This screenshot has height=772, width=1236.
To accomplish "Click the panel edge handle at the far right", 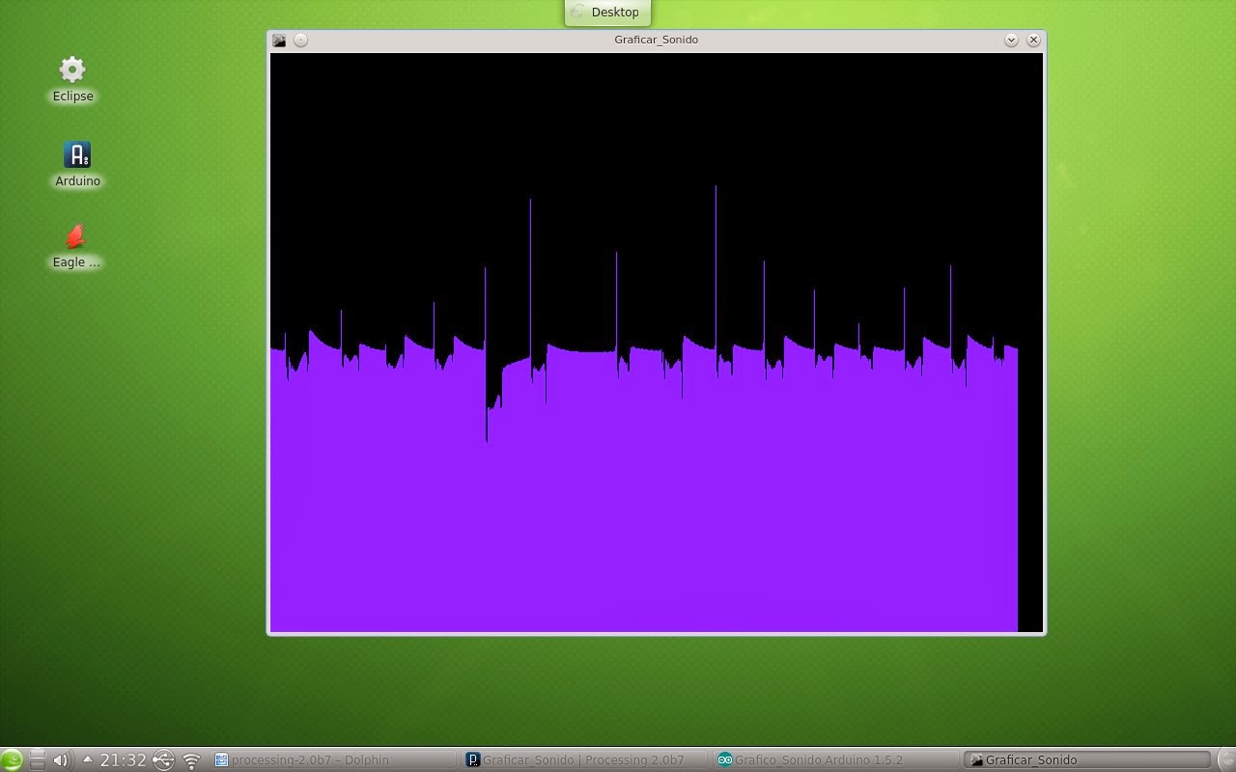I will 1225,759.
